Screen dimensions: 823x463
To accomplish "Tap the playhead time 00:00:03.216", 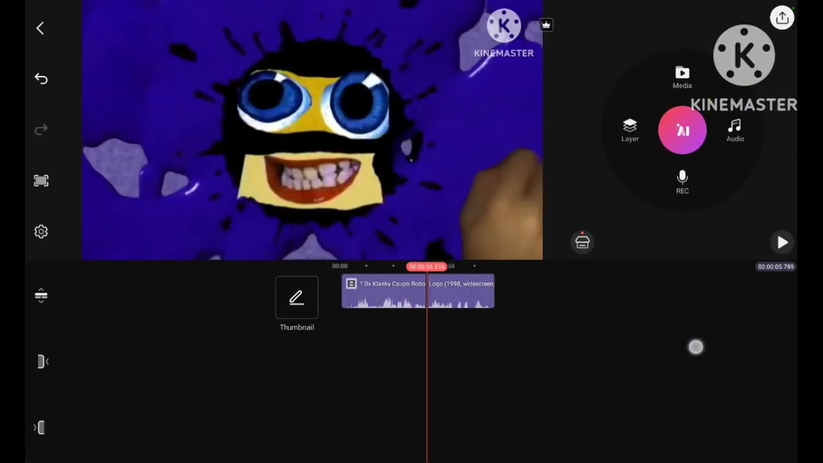I will click(427, 266).
